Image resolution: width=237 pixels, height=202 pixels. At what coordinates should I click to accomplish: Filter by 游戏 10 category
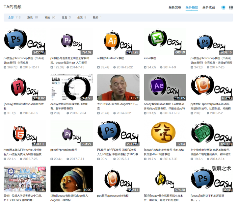(x=33, y=17)
